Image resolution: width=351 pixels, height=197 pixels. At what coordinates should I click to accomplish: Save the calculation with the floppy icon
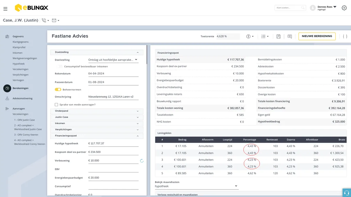(x=278, y=36)
